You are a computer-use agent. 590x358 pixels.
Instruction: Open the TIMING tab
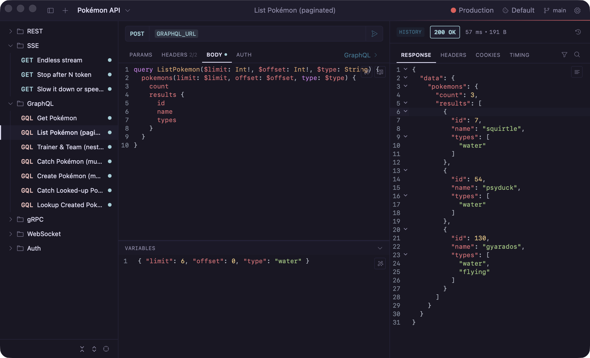[x=519, y=55]
